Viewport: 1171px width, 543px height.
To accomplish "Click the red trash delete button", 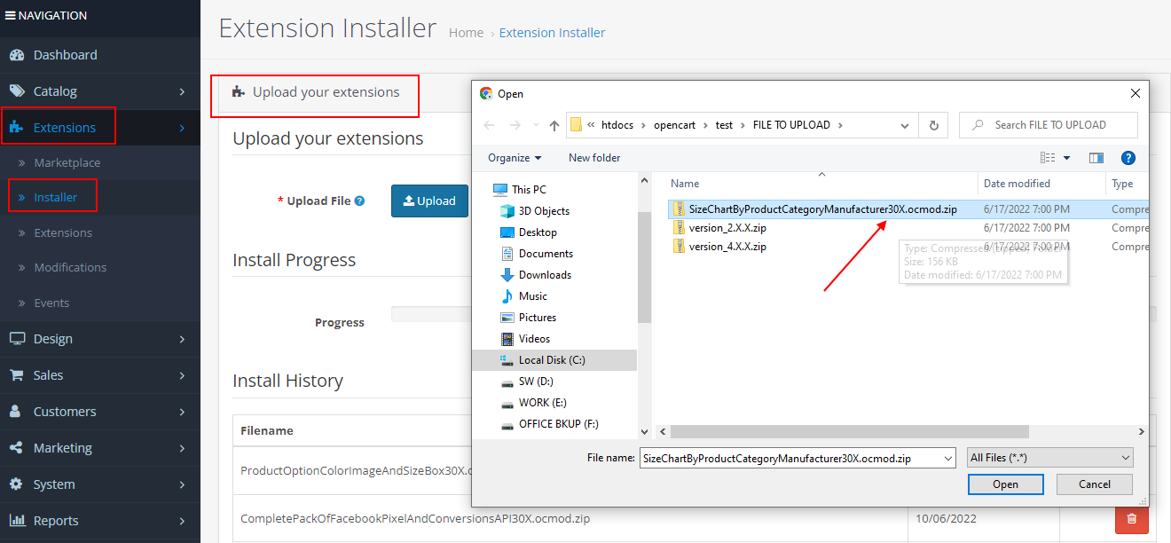I will click(1131, 518).
